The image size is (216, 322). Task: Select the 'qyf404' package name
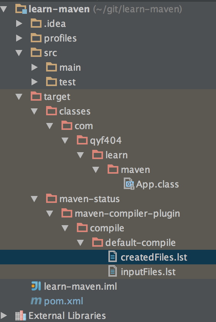106,141
